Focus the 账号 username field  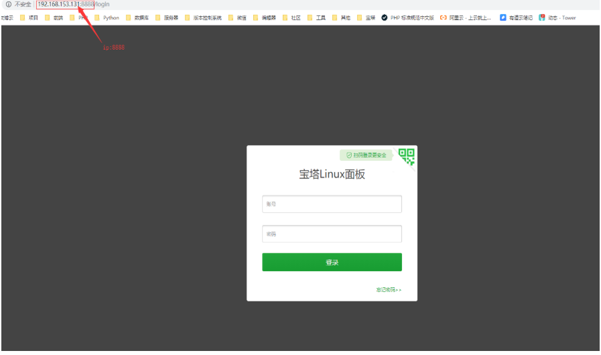(x=332, y=204)
